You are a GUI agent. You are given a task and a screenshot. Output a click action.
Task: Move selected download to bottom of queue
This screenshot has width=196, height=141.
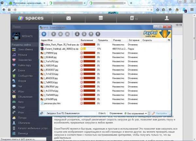pos(98,34)
